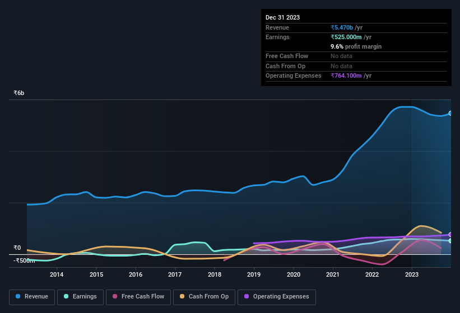Image resolution: width=460 pixels, height=313 pixels.
Task: Click the ₹0 y-axis label
Action: tap(17, 248)
